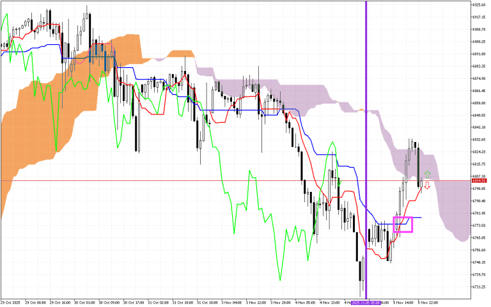Click the 30 Oct 01:00 time axis label

tap(84, 303)
